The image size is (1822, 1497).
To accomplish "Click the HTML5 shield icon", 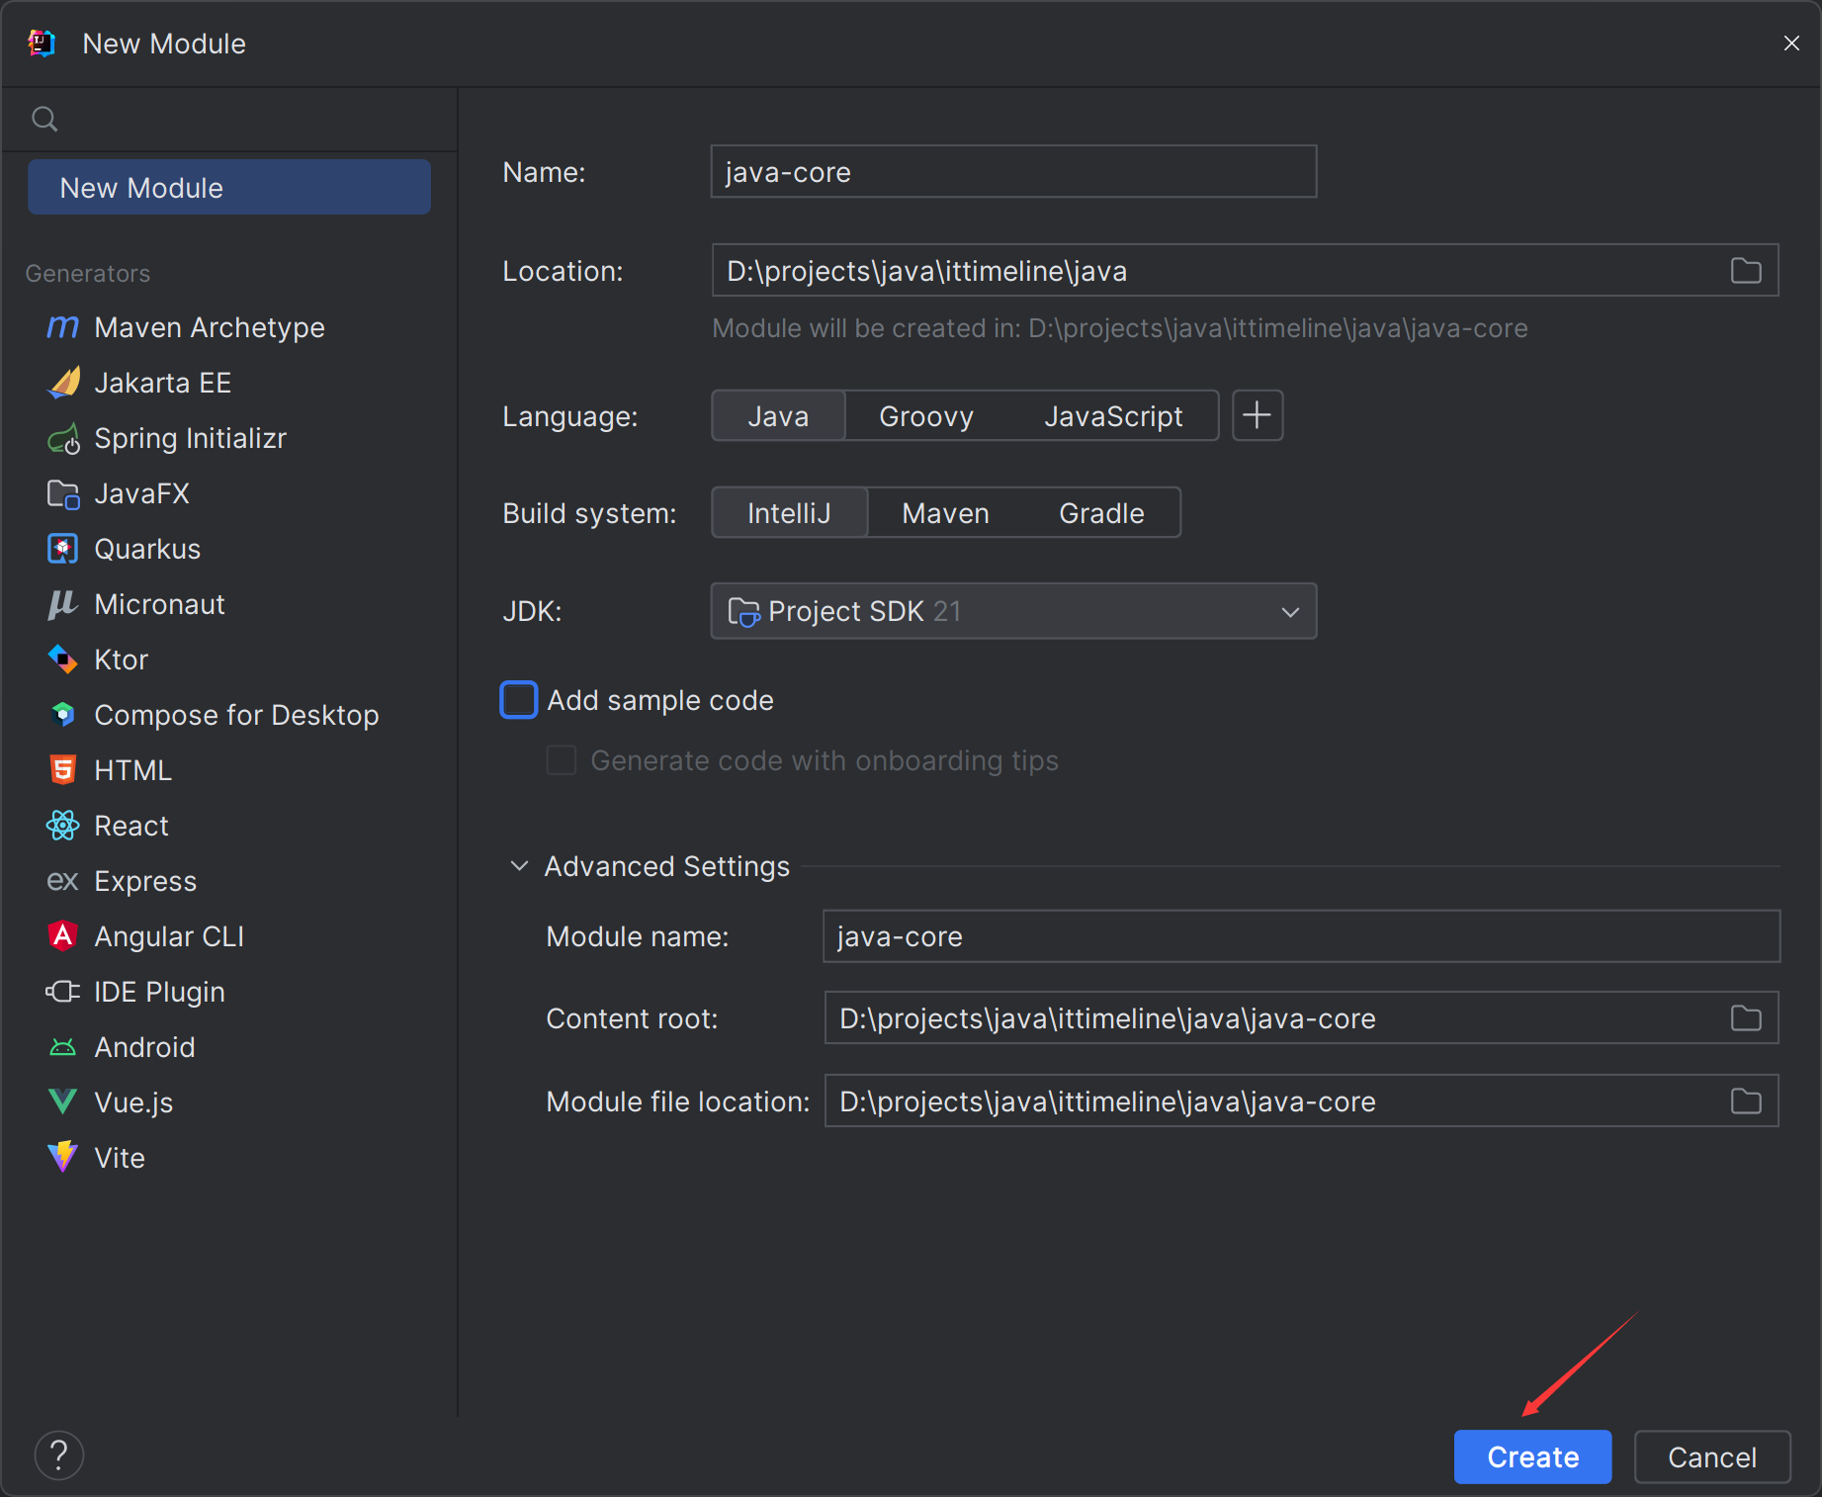I will tap(63, 770).
